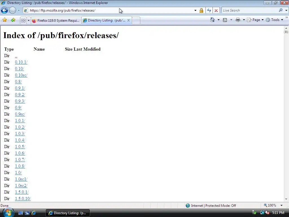Open the 0.10.1/ directory link
The image size is (289, 217).
(21, 62)
